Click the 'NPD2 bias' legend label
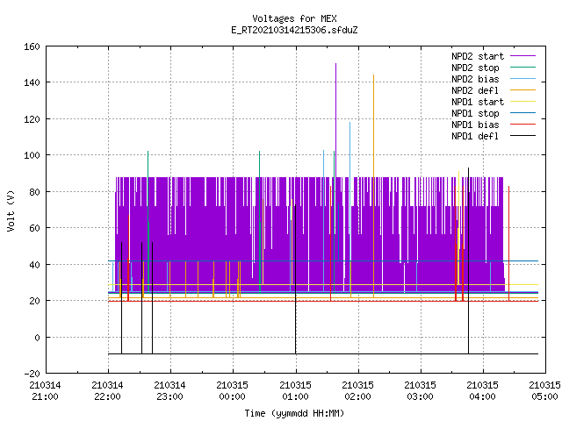Image resolution: width=562 pixels, height=421 pixels. 475,79
